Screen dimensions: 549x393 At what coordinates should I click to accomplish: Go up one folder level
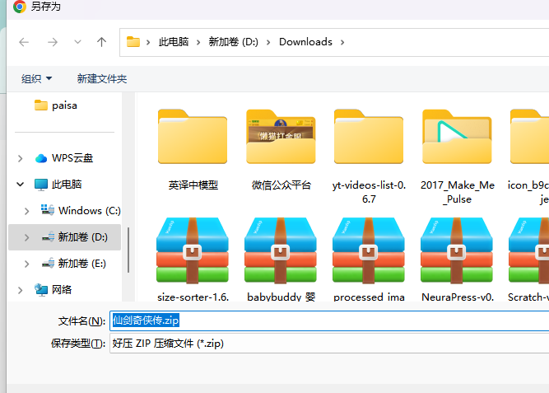click(x=101, y=42)
